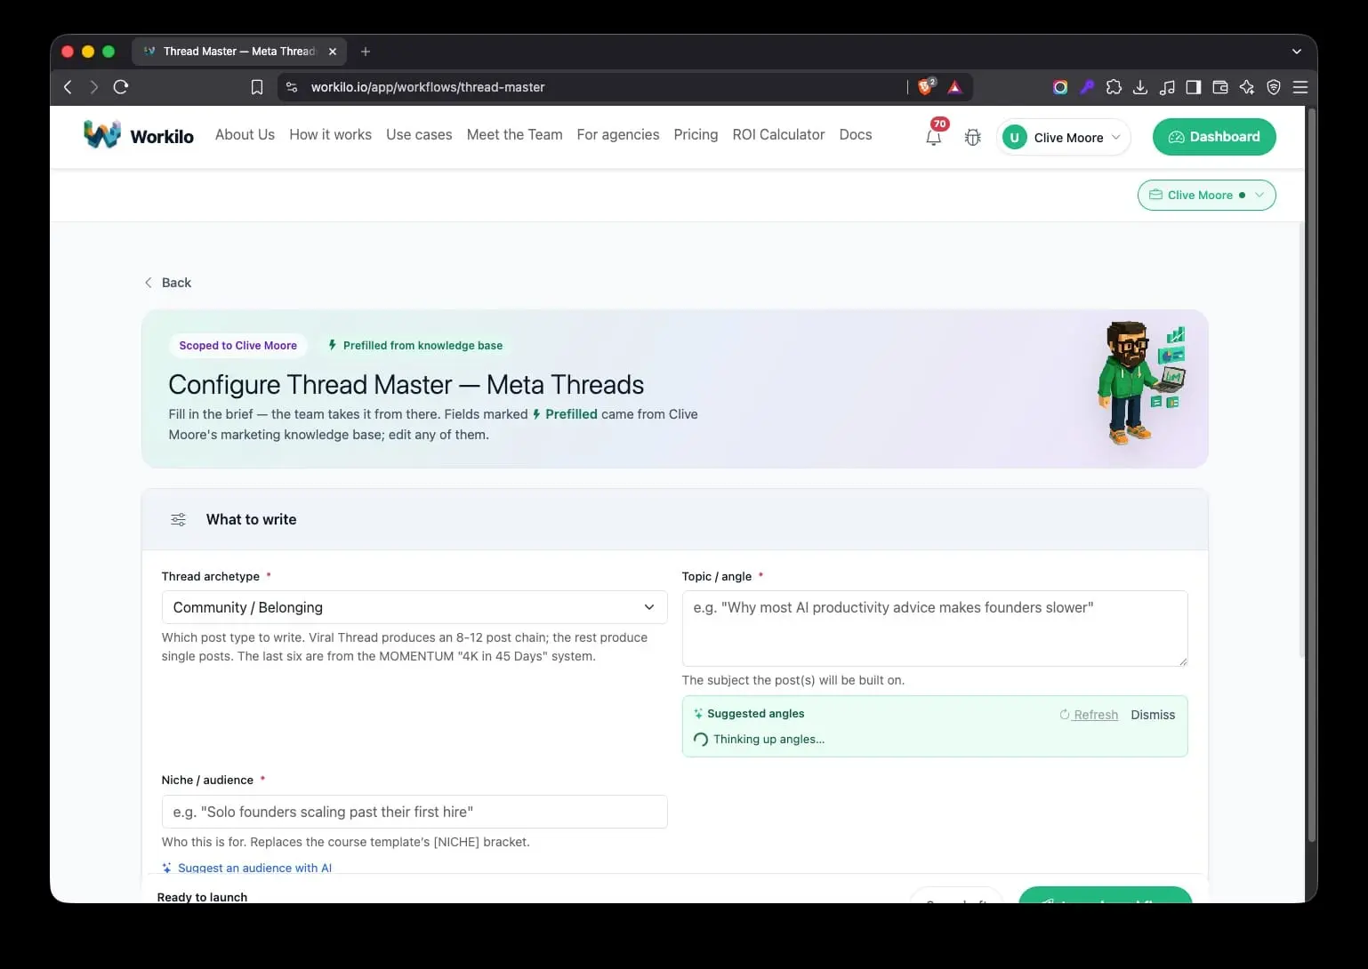Click the VPN shield icon in toolbar
The height and width of the screenshot is (969, 1368).
[x=1274, y=87]
